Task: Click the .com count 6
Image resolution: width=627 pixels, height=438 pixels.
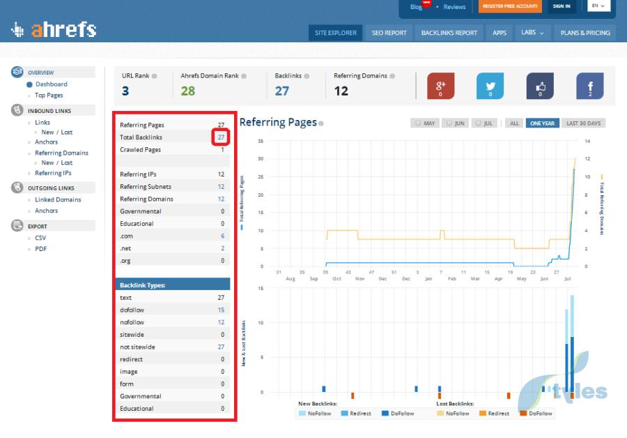Action: click(x=222, y=236)
